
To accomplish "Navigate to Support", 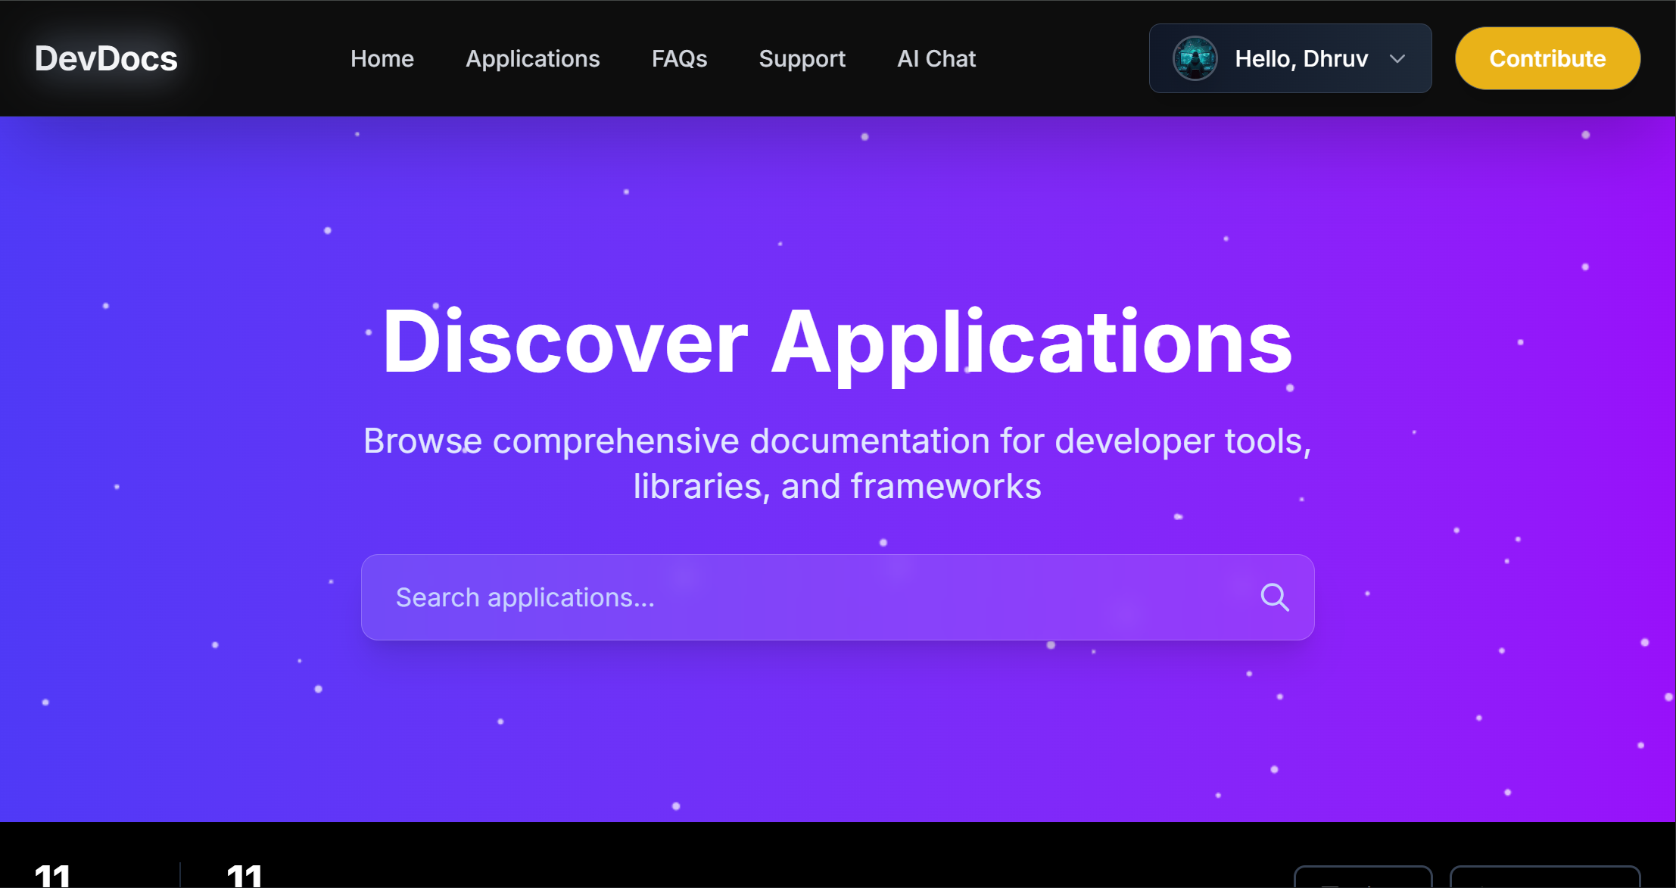I will point(802,58).
